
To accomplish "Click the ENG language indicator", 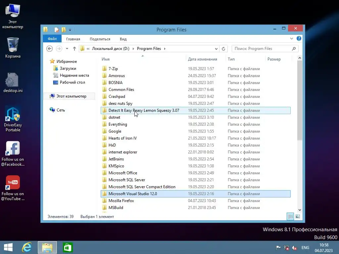I will (x=305, y=247).
